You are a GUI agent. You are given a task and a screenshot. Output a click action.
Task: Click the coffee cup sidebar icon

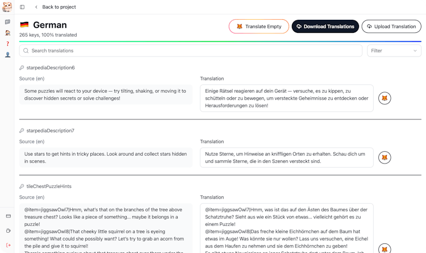click(x=7, y=230)
